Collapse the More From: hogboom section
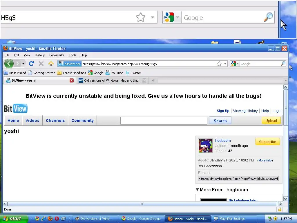This screenshot has height=223, width=297. click(x=197, y=189)
